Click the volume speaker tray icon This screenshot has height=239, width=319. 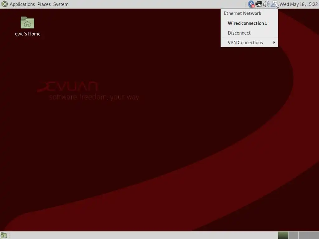(266, 4)
